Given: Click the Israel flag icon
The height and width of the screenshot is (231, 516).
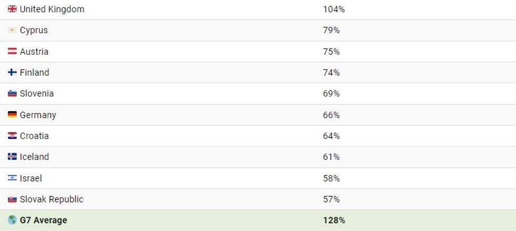Looking at the screenshot, I should tap(12, 178).
